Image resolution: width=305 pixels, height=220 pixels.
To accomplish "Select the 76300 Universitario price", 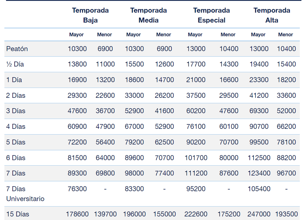I will [77, 189].
